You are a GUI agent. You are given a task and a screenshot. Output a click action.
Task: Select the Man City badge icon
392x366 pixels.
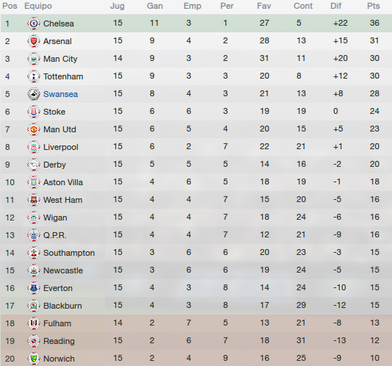34,59
